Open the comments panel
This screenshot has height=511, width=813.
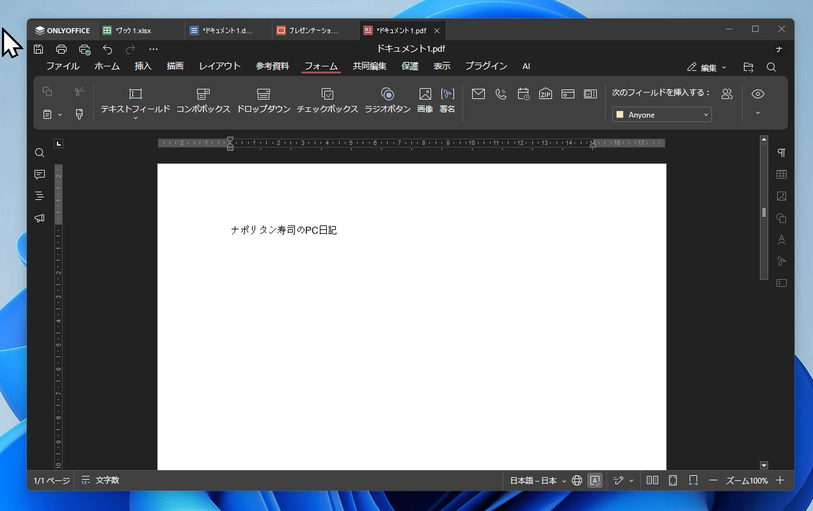click(40, 174)
